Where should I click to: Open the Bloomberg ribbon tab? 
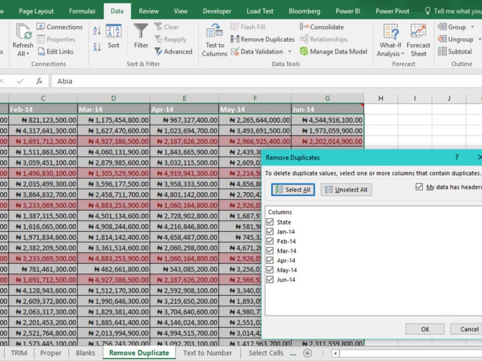pyautogui.click(x=304, y=11)
